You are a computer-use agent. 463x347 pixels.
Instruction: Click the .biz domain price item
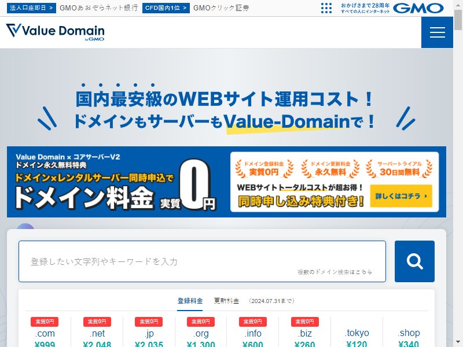pyautogui.click(x=305, y=332)
